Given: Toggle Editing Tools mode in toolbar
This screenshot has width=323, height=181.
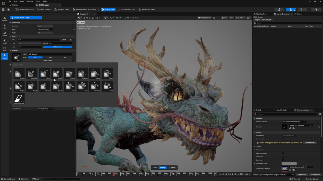Looking at the screenshot, I should click(108, 9).
